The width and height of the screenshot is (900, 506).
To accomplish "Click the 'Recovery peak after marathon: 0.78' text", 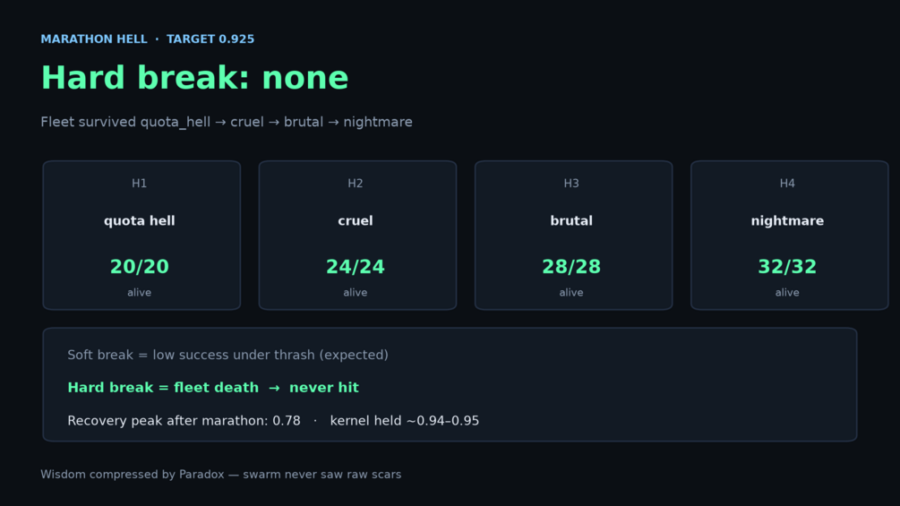I will click(x=184, y=421).
